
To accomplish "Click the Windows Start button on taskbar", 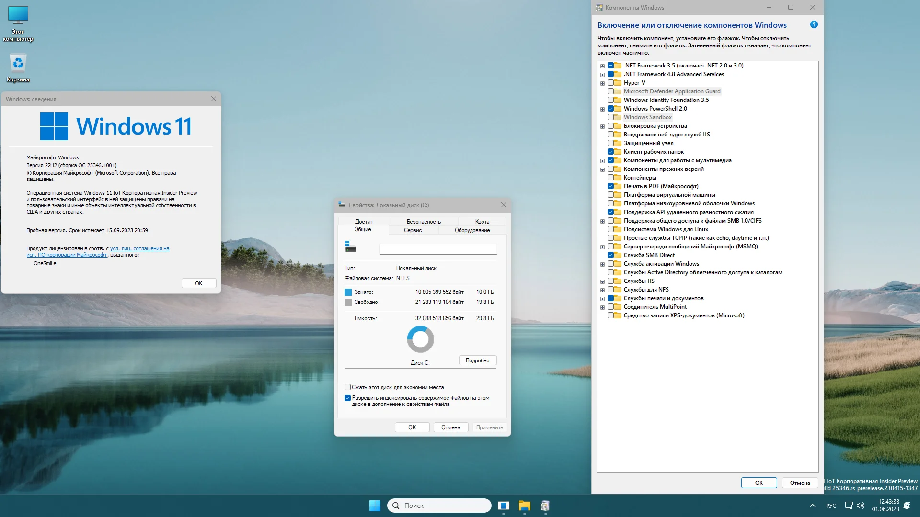I will click(x=375, y=506).
